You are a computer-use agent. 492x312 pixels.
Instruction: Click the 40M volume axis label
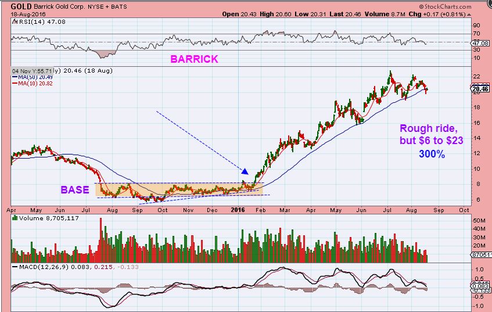click(479, 229)
